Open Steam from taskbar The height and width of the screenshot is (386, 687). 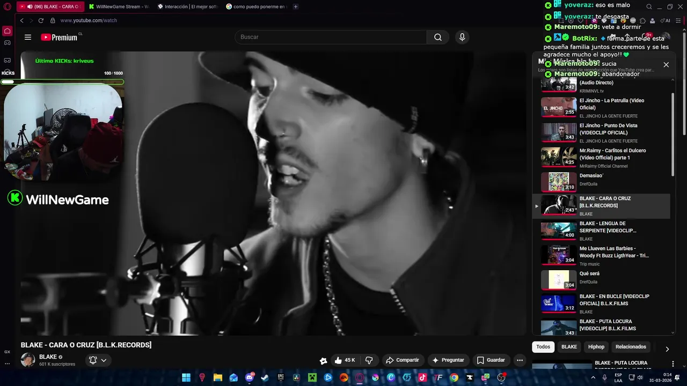coord(265,377)
